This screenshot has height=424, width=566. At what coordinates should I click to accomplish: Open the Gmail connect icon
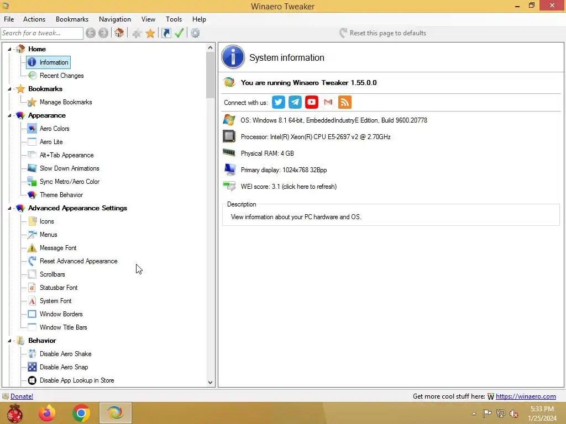[328, 102]
